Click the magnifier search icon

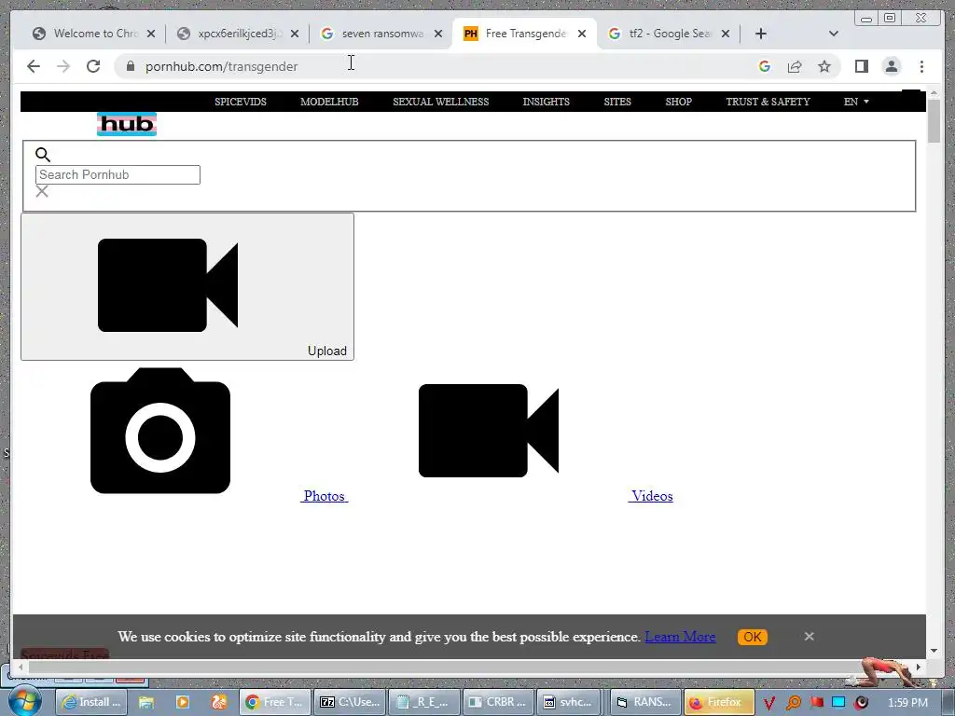[x=43, y=155]
